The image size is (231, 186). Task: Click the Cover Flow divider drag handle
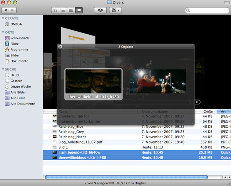137,107
